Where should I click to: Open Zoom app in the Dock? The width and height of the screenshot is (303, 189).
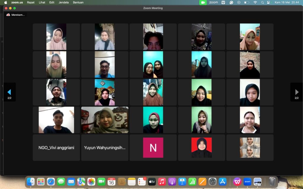(x=247, y=182)
